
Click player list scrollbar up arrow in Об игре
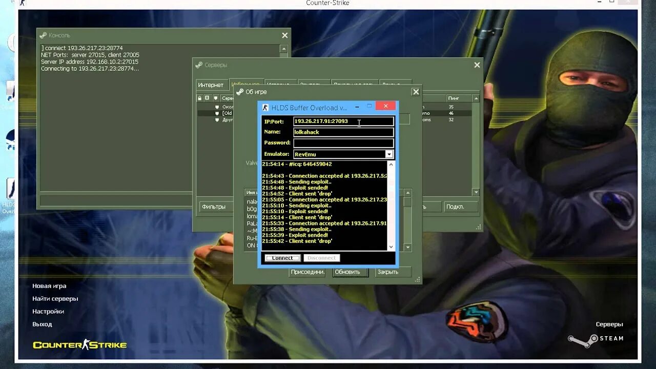tap(408, 193)
